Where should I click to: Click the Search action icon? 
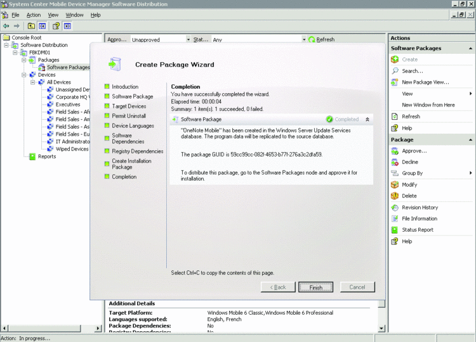[x=395, y=71]
